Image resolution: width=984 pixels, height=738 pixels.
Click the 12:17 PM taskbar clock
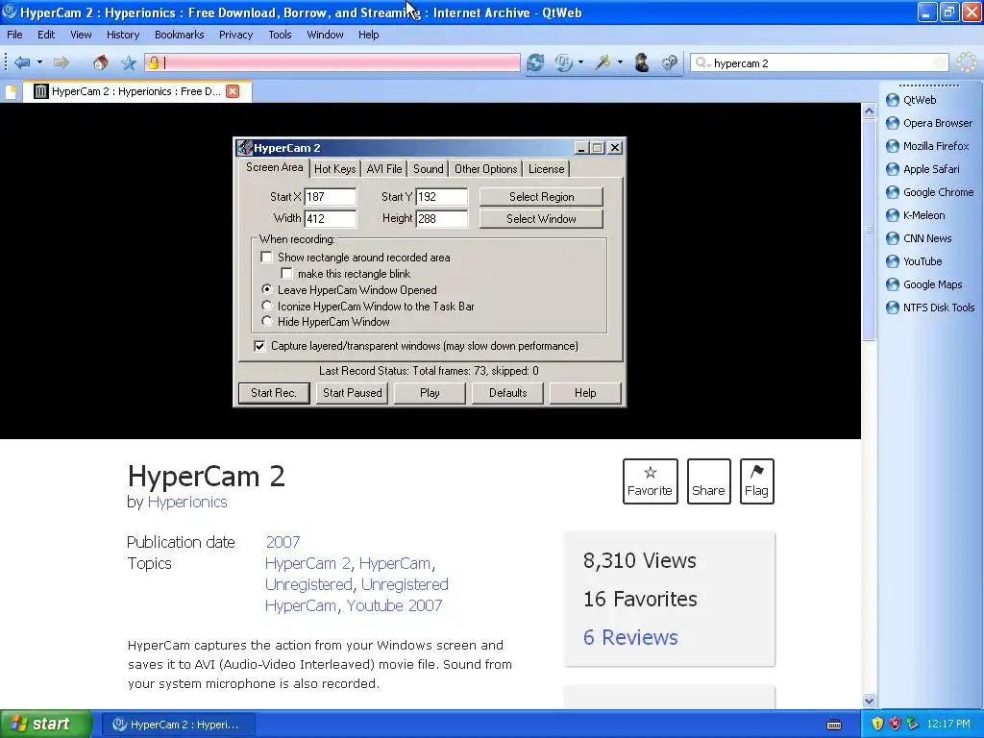tap(948, 725)
